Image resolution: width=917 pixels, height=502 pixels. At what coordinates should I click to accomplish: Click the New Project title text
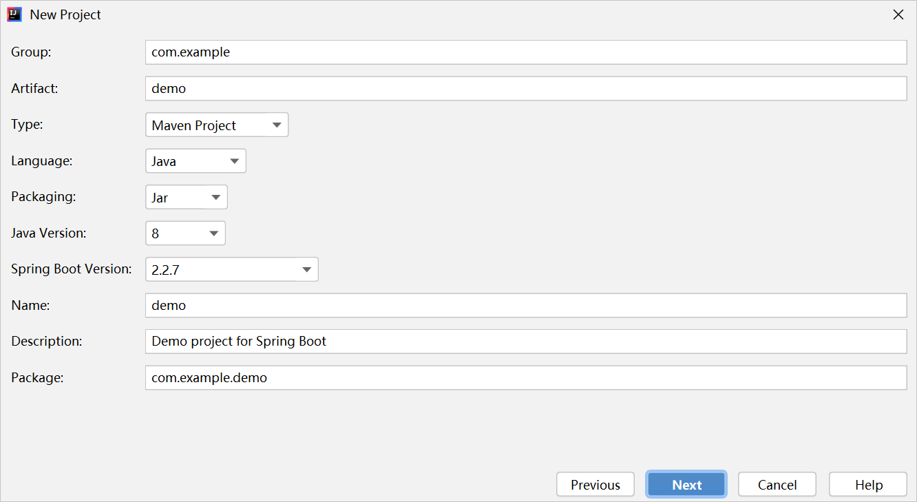coord(65,14)
